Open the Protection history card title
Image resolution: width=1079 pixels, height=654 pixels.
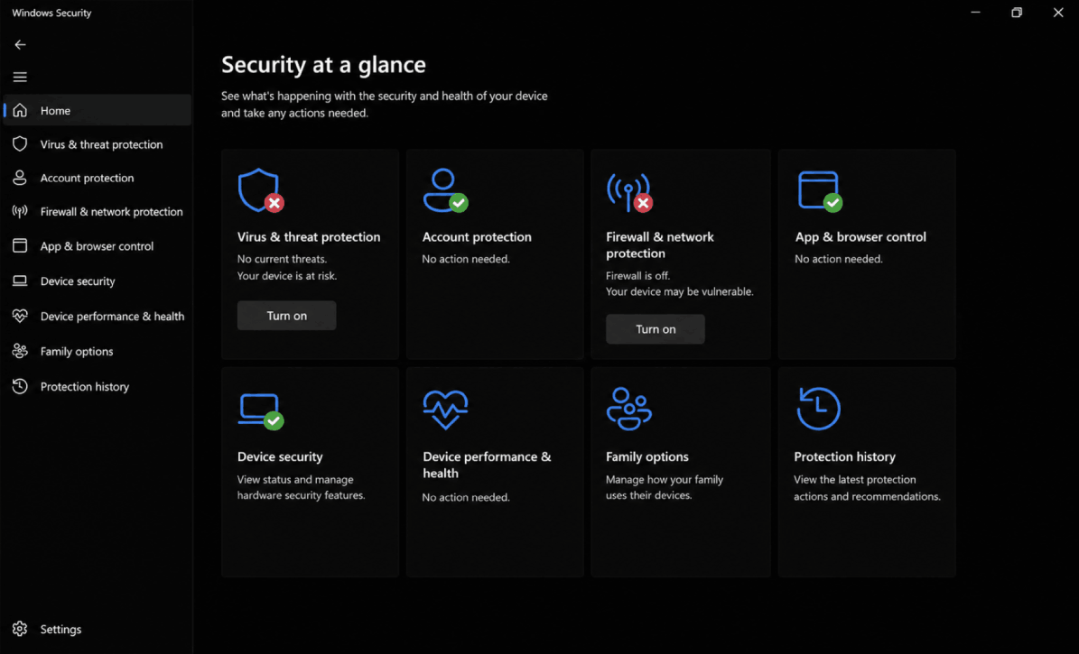click(x=844, y=456)
